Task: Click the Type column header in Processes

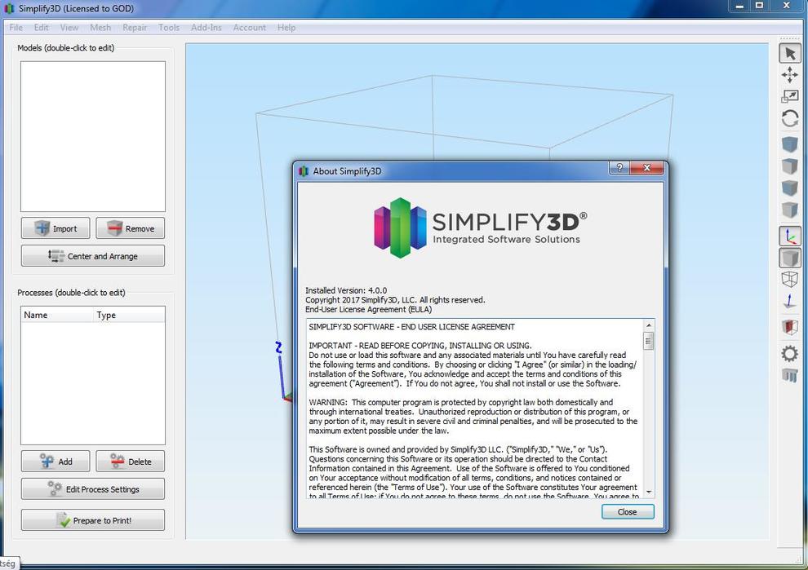Action: tap(106, 315)
